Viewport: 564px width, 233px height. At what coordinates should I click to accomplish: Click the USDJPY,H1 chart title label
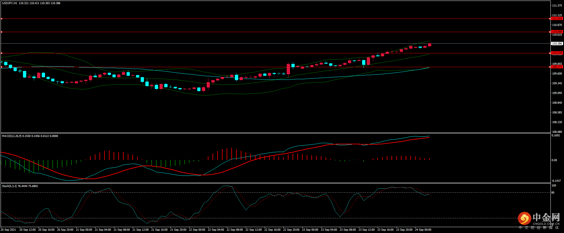[9, 3]
